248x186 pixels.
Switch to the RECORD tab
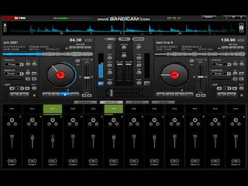(x=163, y=102)
